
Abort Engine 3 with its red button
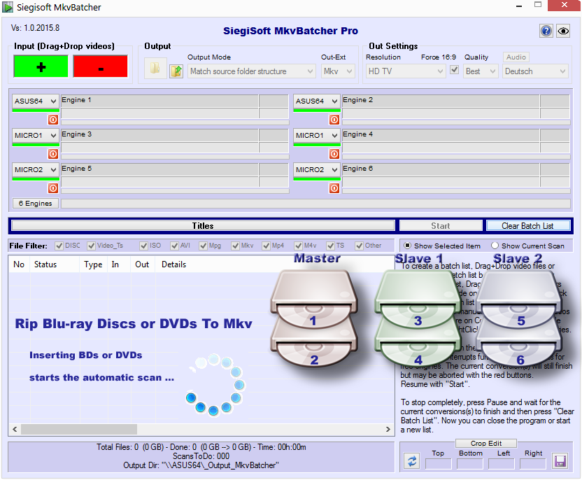pyautogui.click(x=53, y=154)
